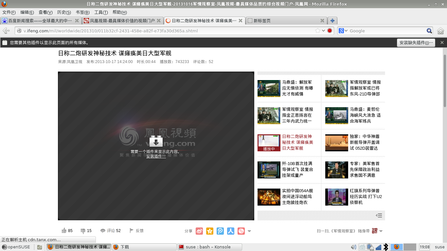Share to Sina Weibo icon

pos(199,231)
